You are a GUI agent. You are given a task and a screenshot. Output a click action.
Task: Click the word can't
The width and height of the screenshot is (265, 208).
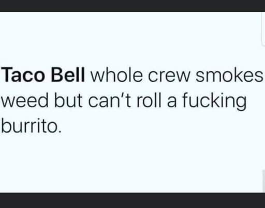click(109, 100)
